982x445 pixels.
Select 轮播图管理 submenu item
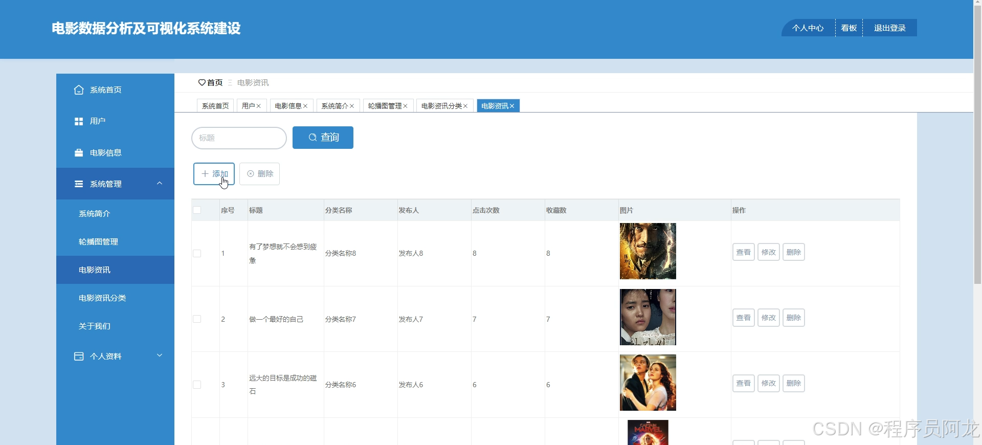[x=115, y=242]
